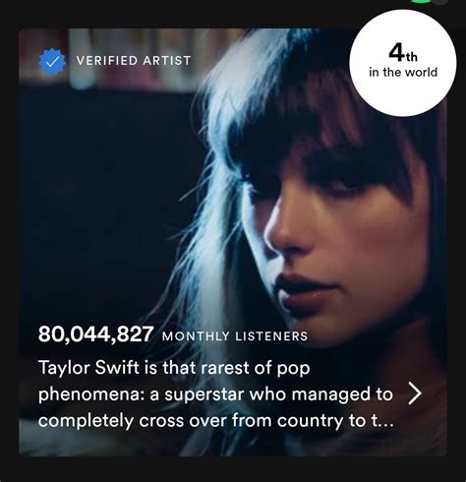Click the white checkmark inside the blue badge
This screenshot has height=482, width=466.
[51, 61]
